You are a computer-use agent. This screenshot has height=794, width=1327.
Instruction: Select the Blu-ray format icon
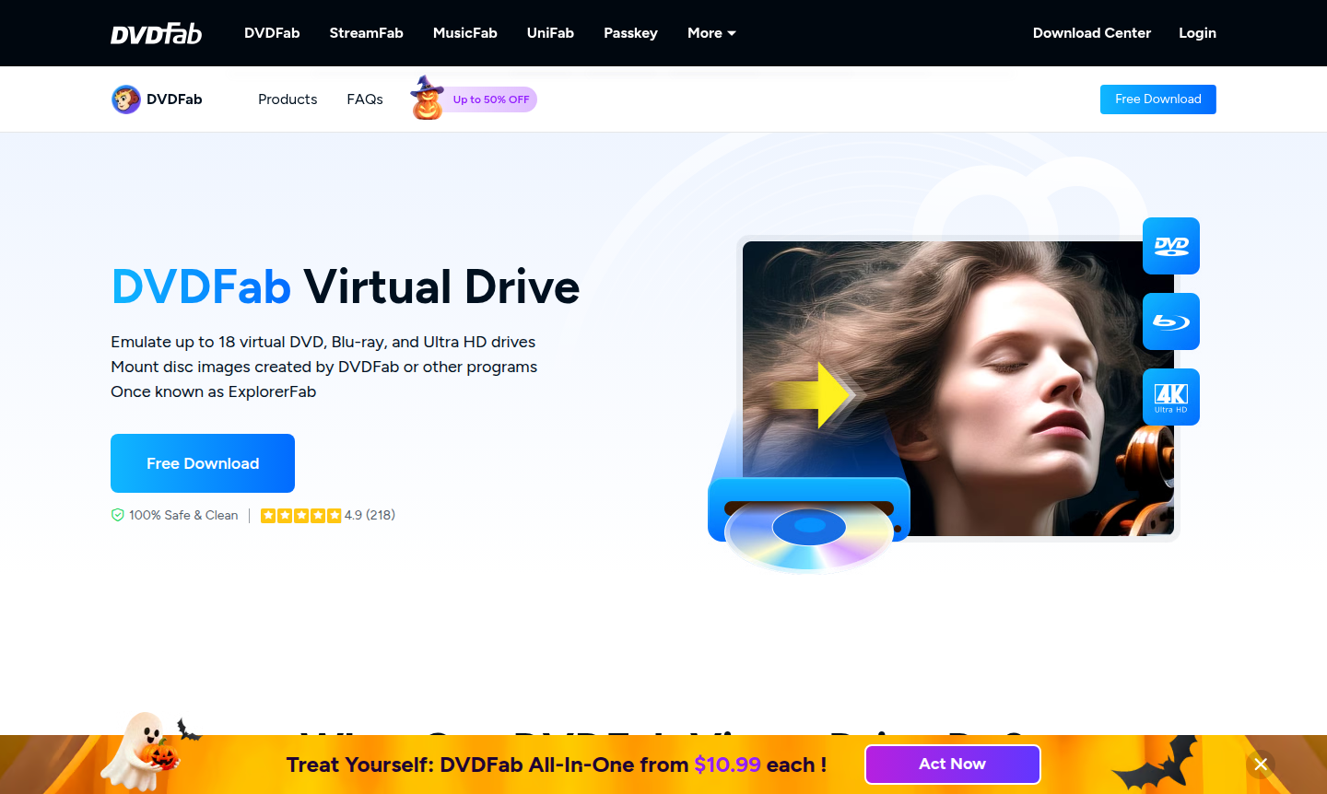click(x=1170, y=321)
